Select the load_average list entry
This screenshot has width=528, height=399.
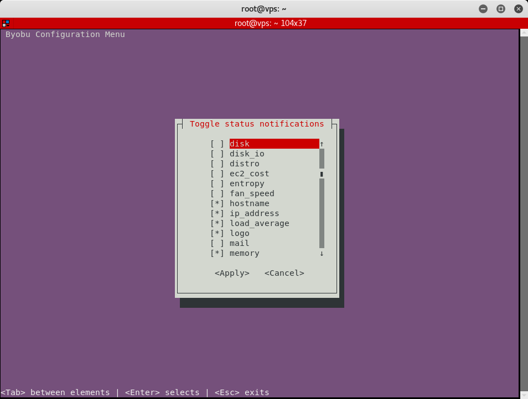pyautogui.click(x=259, y=223)
